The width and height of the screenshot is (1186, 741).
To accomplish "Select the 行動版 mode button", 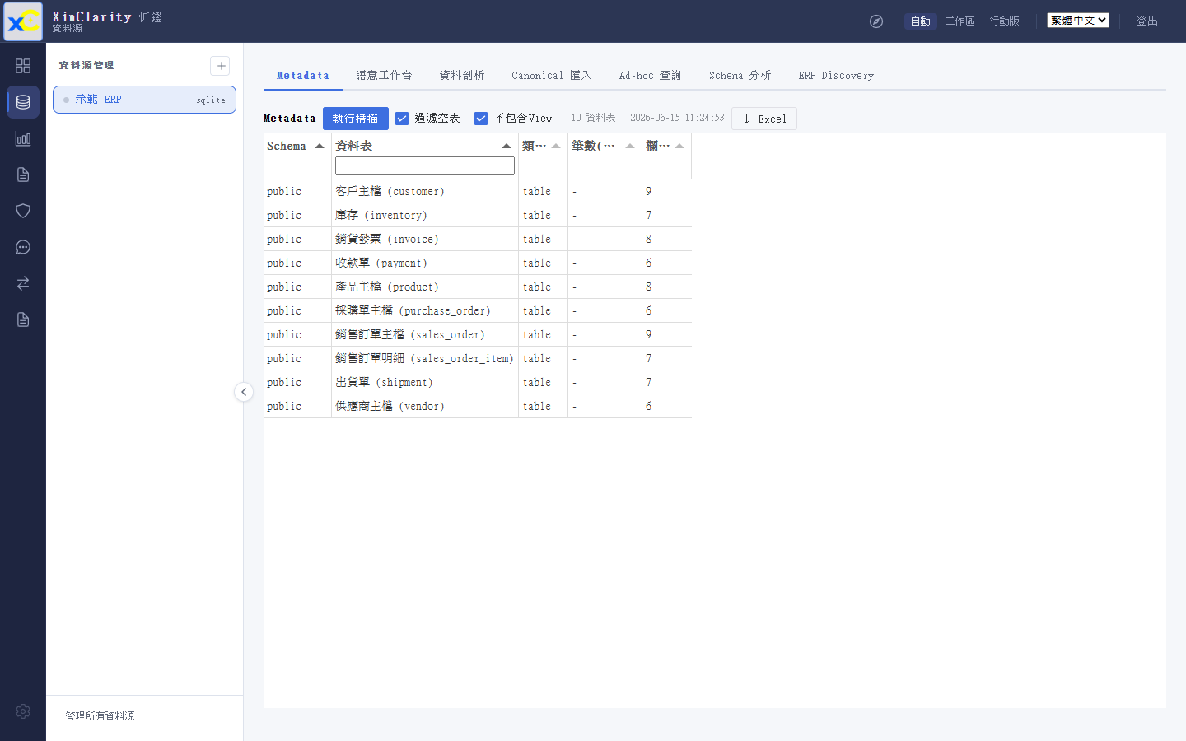I will pyautogui.click(x=1005, y=21).
